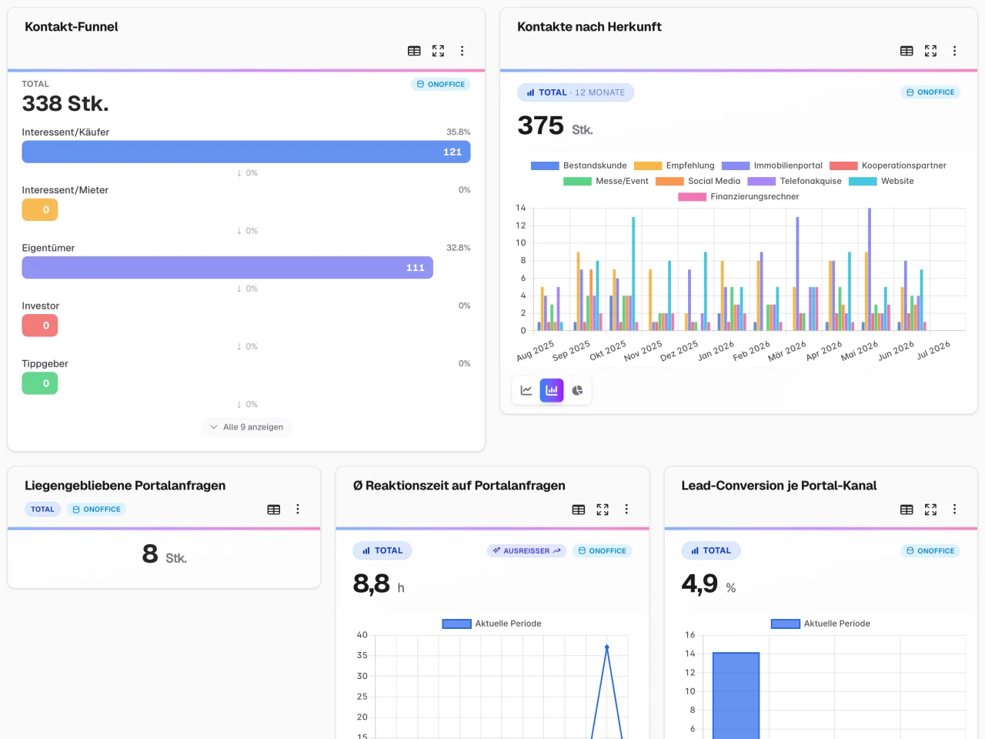Screen dimensions: 985x739
Task: Switch Kontakte nach Herkunft to line chart
Action: [526, 390]
